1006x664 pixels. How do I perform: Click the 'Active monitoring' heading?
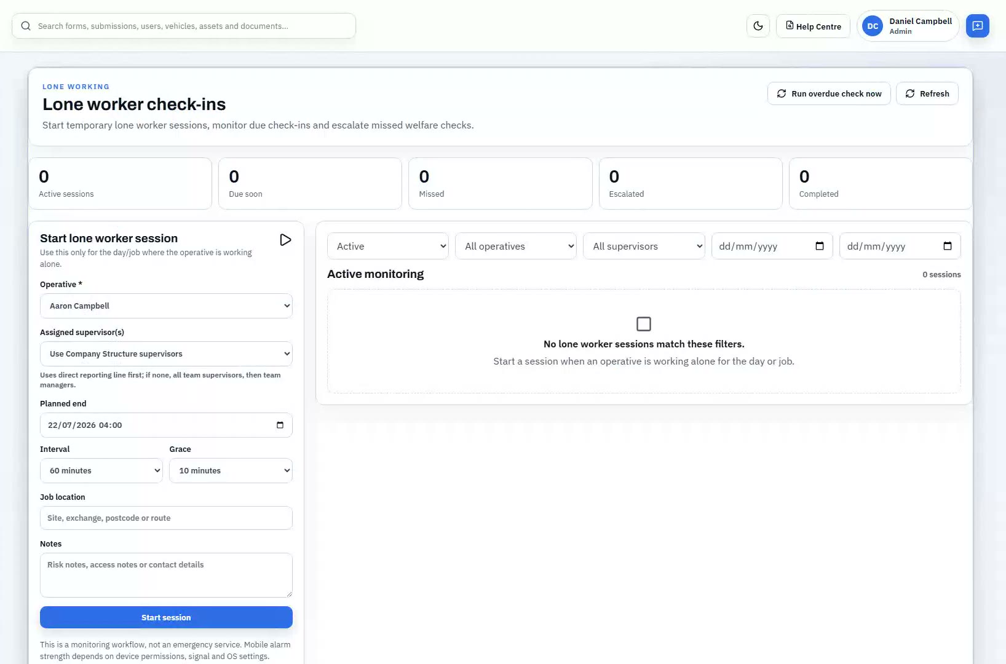coord(375,274)
